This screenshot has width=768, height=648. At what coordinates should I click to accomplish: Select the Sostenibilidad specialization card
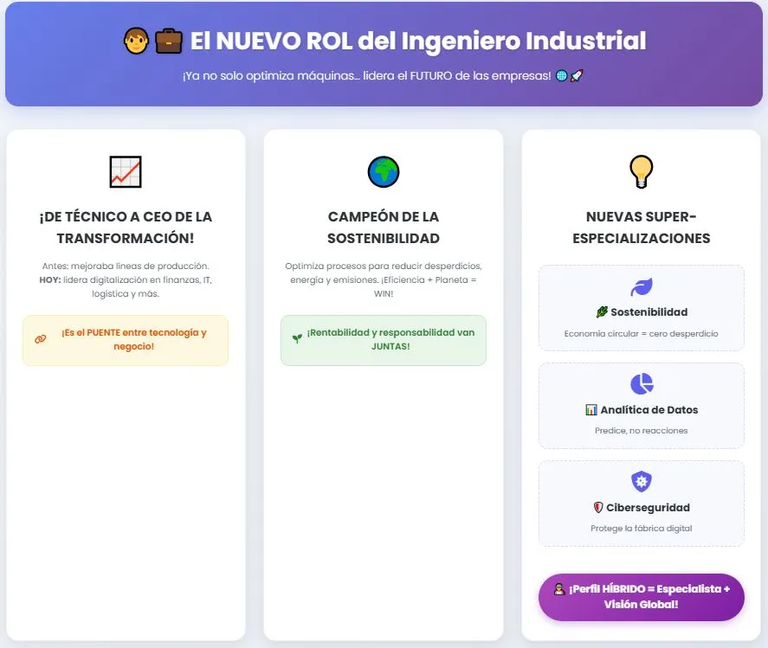(x=641, y=308)
